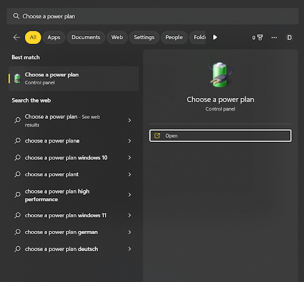Expand chevron for 'choose a power plan windows 10'

[x=129, y=157]
